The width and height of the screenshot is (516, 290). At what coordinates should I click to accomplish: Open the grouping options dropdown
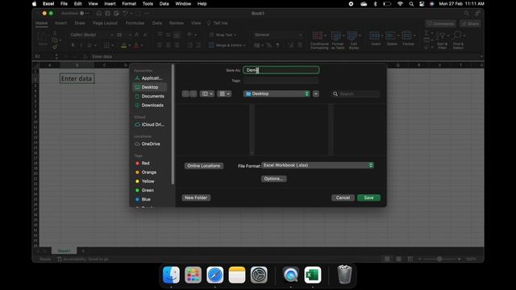224,93
